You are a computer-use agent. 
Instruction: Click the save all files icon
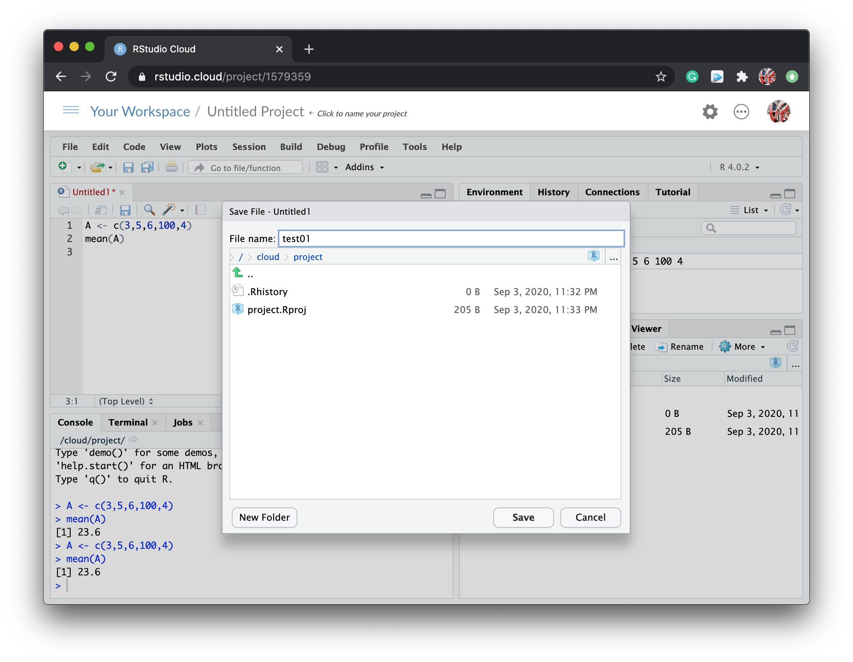point(147,167)
